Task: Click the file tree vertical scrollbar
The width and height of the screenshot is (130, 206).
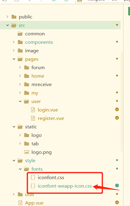Action: point(122,101)
